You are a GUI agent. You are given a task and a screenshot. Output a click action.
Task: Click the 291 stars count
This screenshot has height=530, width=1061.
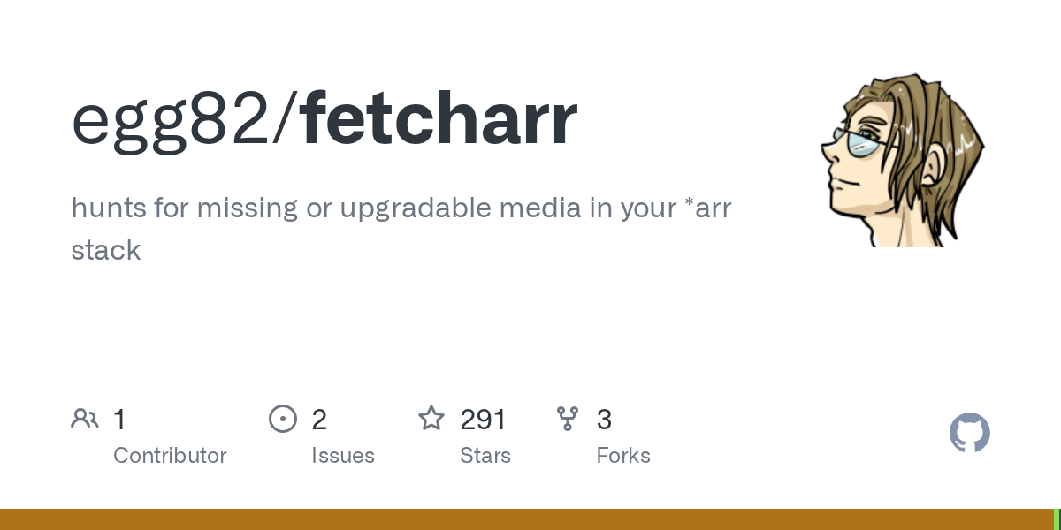click(x=483, y=420)
